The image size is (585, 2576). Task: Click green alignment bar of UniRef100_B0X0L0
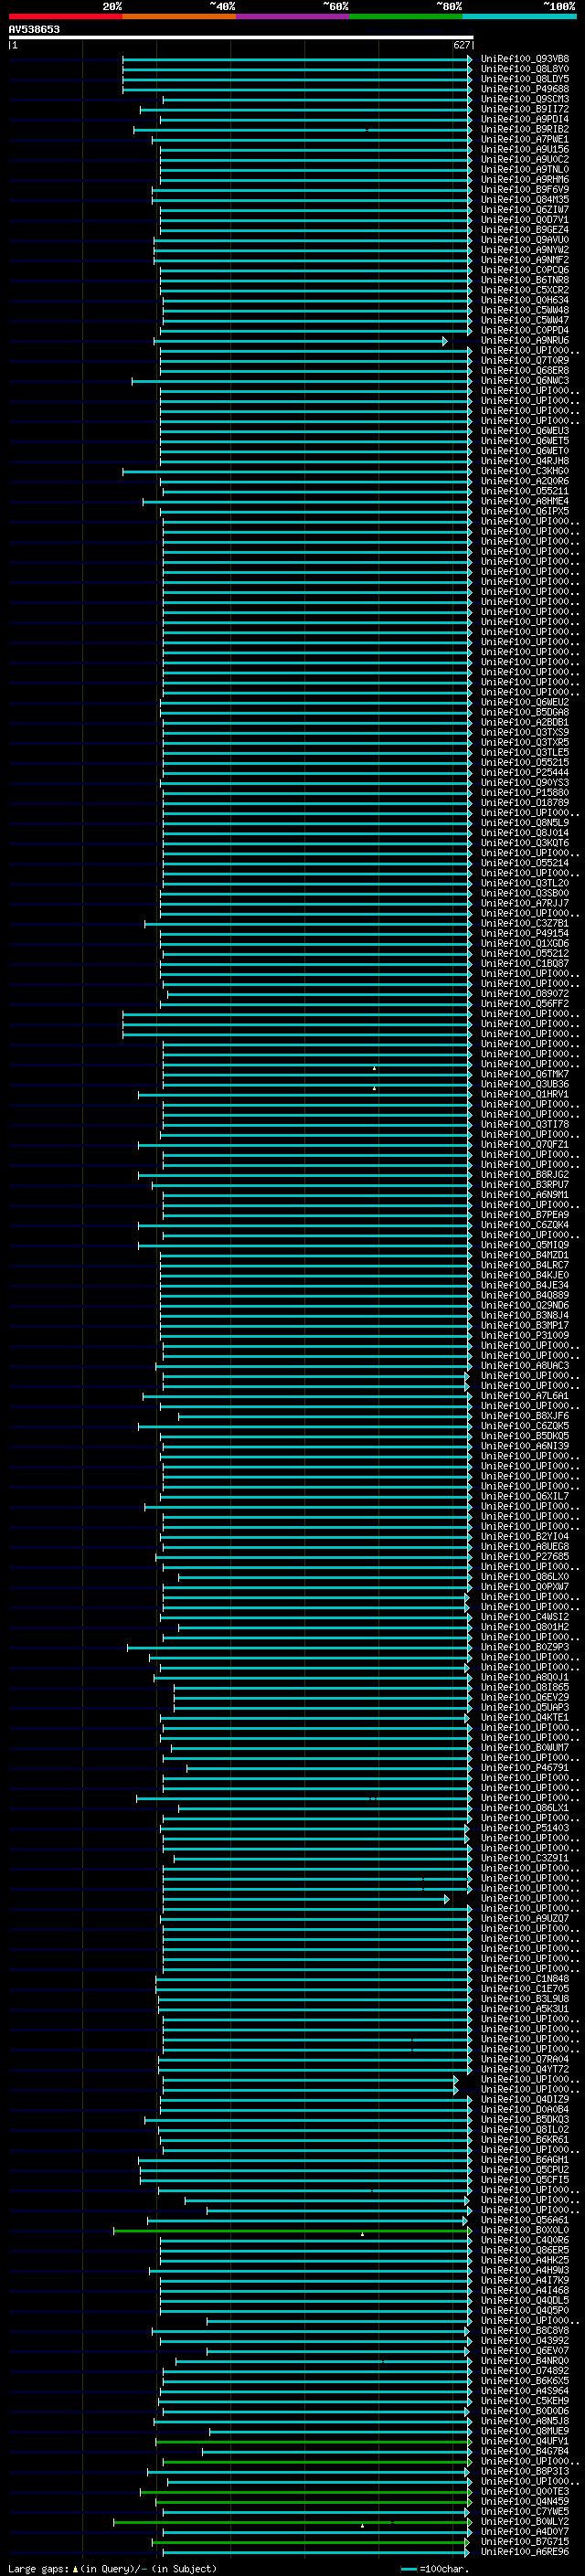[292, 2230]
